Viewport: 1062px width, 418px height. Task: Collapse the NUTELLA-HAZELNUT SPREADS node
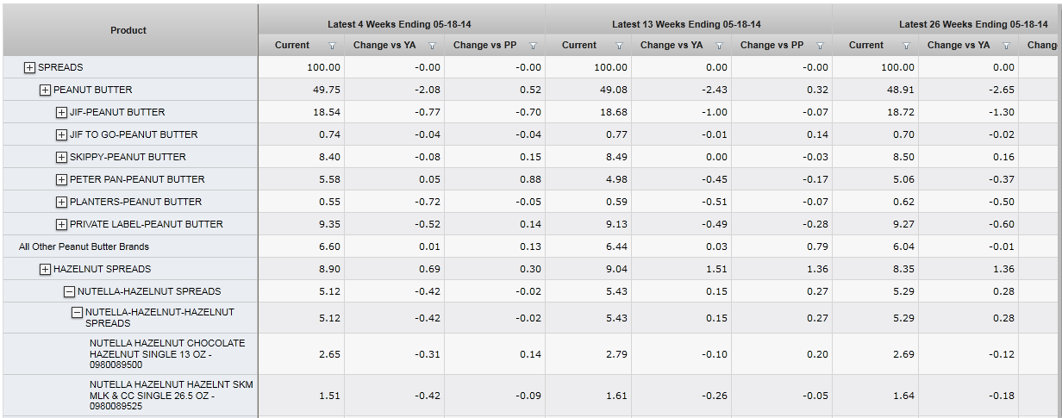point(69,291)
